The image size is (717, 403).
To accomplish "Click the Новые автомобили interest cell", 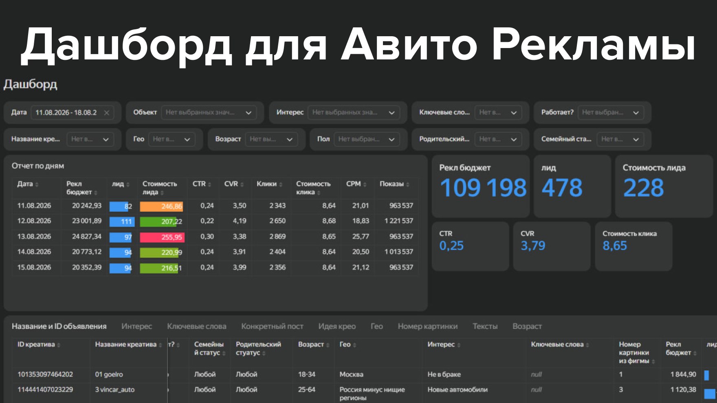I will [457, 390].
